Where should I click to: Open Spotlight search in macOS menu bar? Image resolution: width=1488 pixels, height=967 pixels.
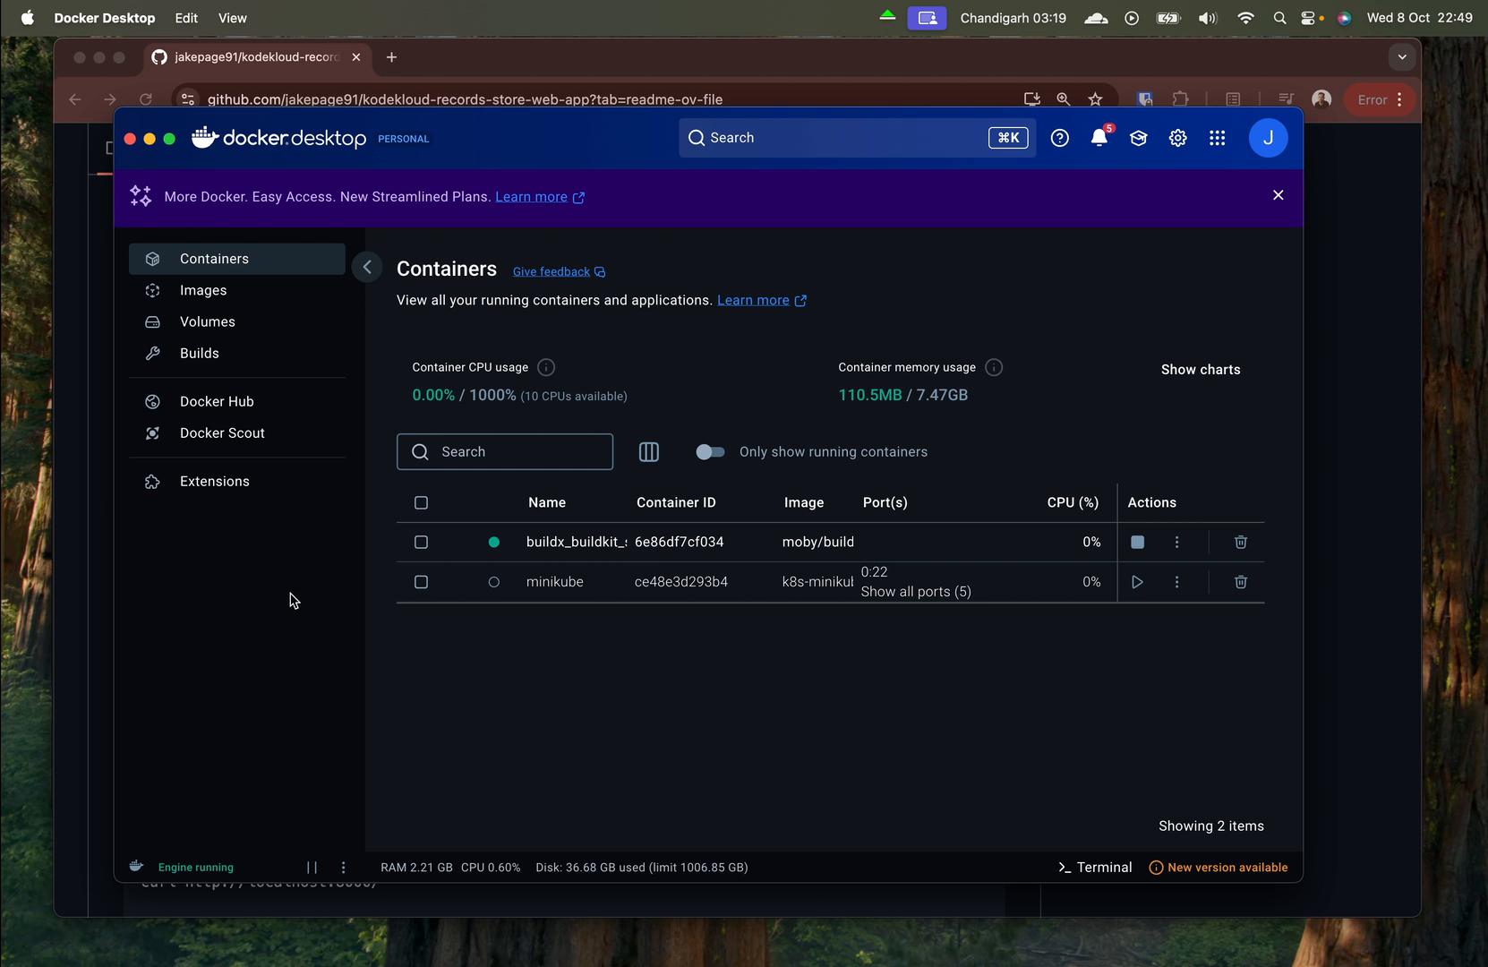(x=1279, y=18)
